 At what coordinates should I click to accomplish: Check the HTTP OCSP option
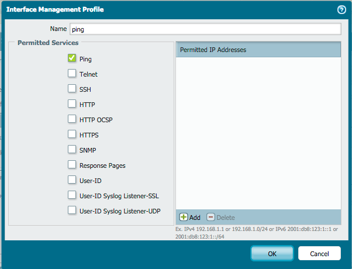click(72, 119)
